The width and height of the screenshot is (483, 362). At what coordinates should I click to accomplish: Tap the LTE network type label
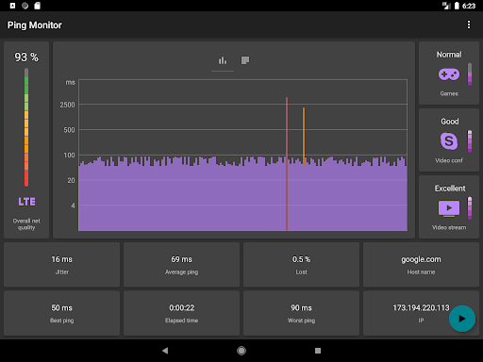(x=26, y=202)
